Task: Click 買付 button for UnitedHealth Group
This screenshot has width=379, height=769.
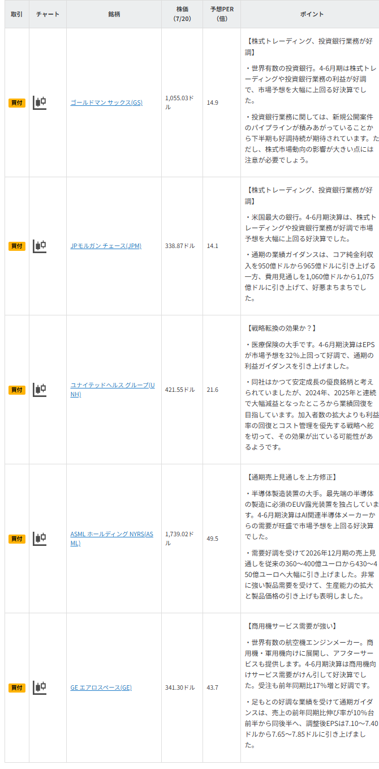Action: pyautogui.click(x=17, y=390)
